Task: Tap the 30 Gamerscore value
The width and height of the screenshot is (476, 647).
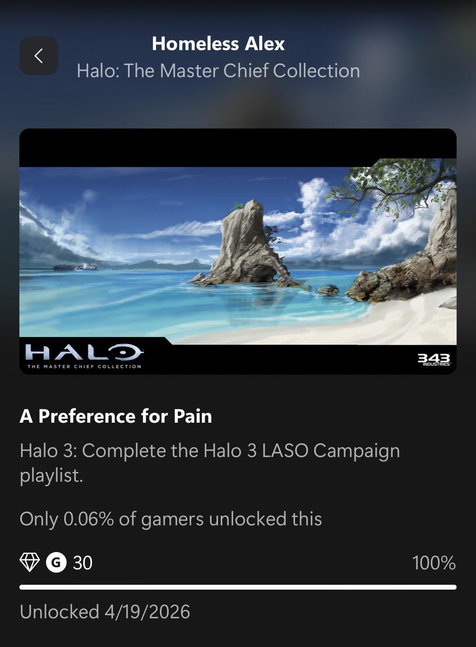Action: click(x=83, y=563)
